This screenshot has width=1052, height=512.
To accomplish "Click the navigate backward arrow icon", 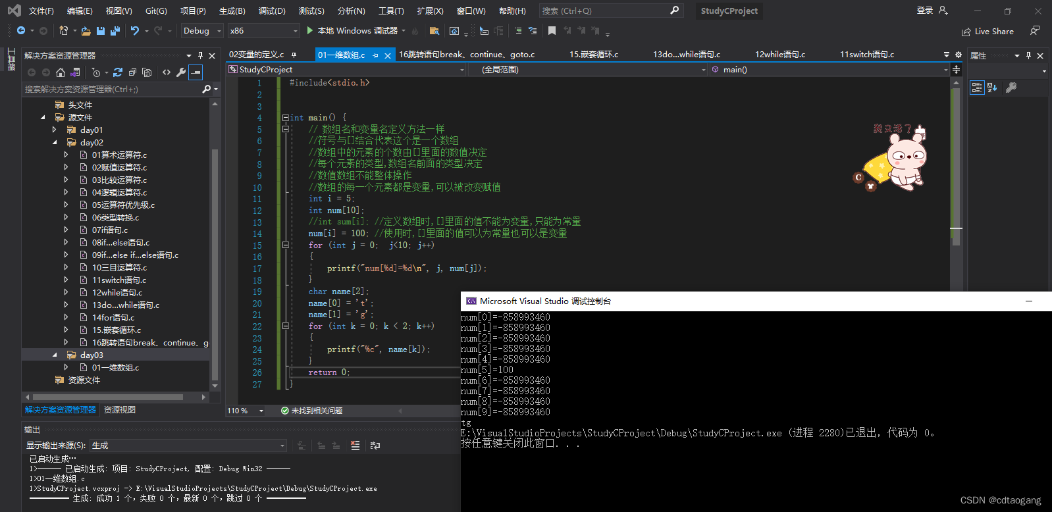I will click(21, 31).
